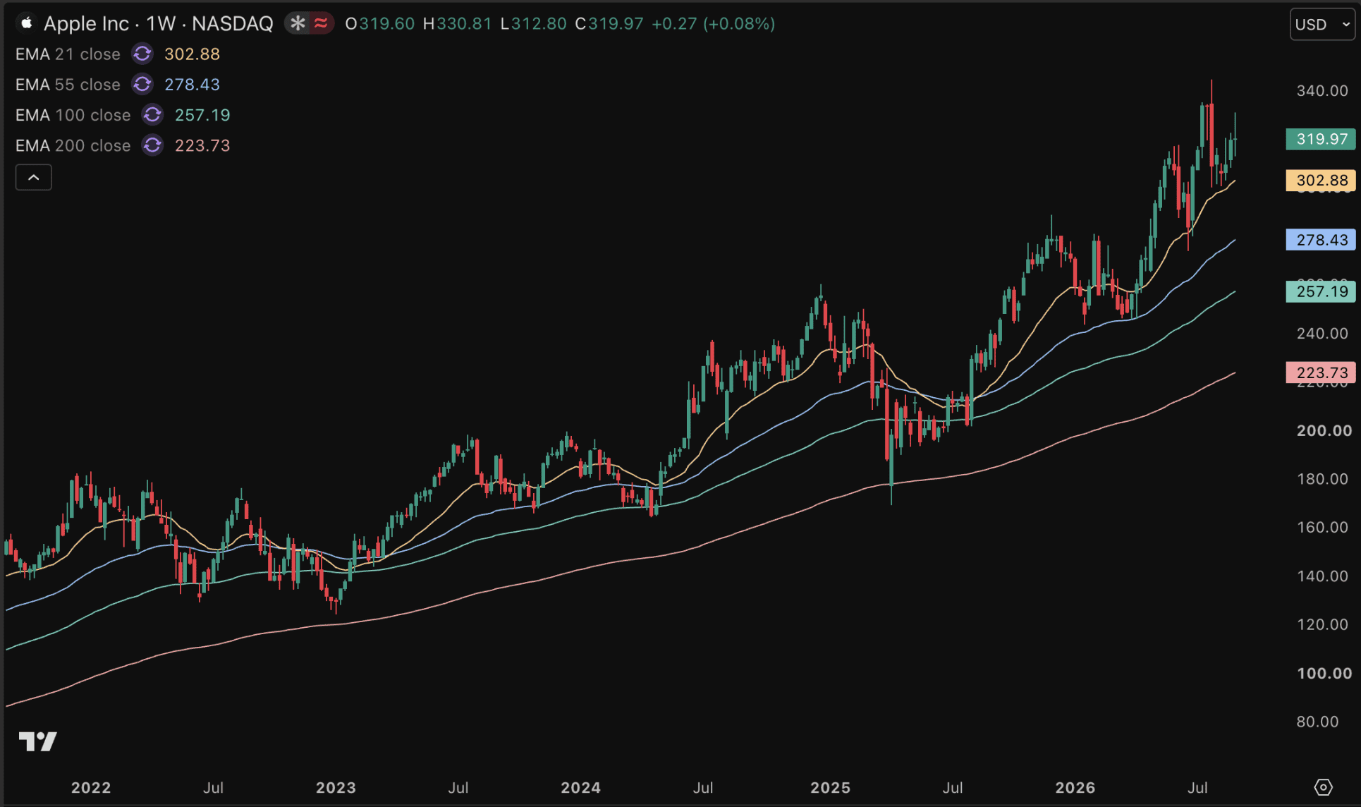Click the Jul label after 2026
Viewport: 1361px width, 807px height.
tap(1197, 787)
